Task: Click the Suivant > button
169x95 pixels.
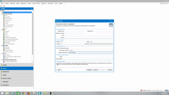Action: coord(96,70)
